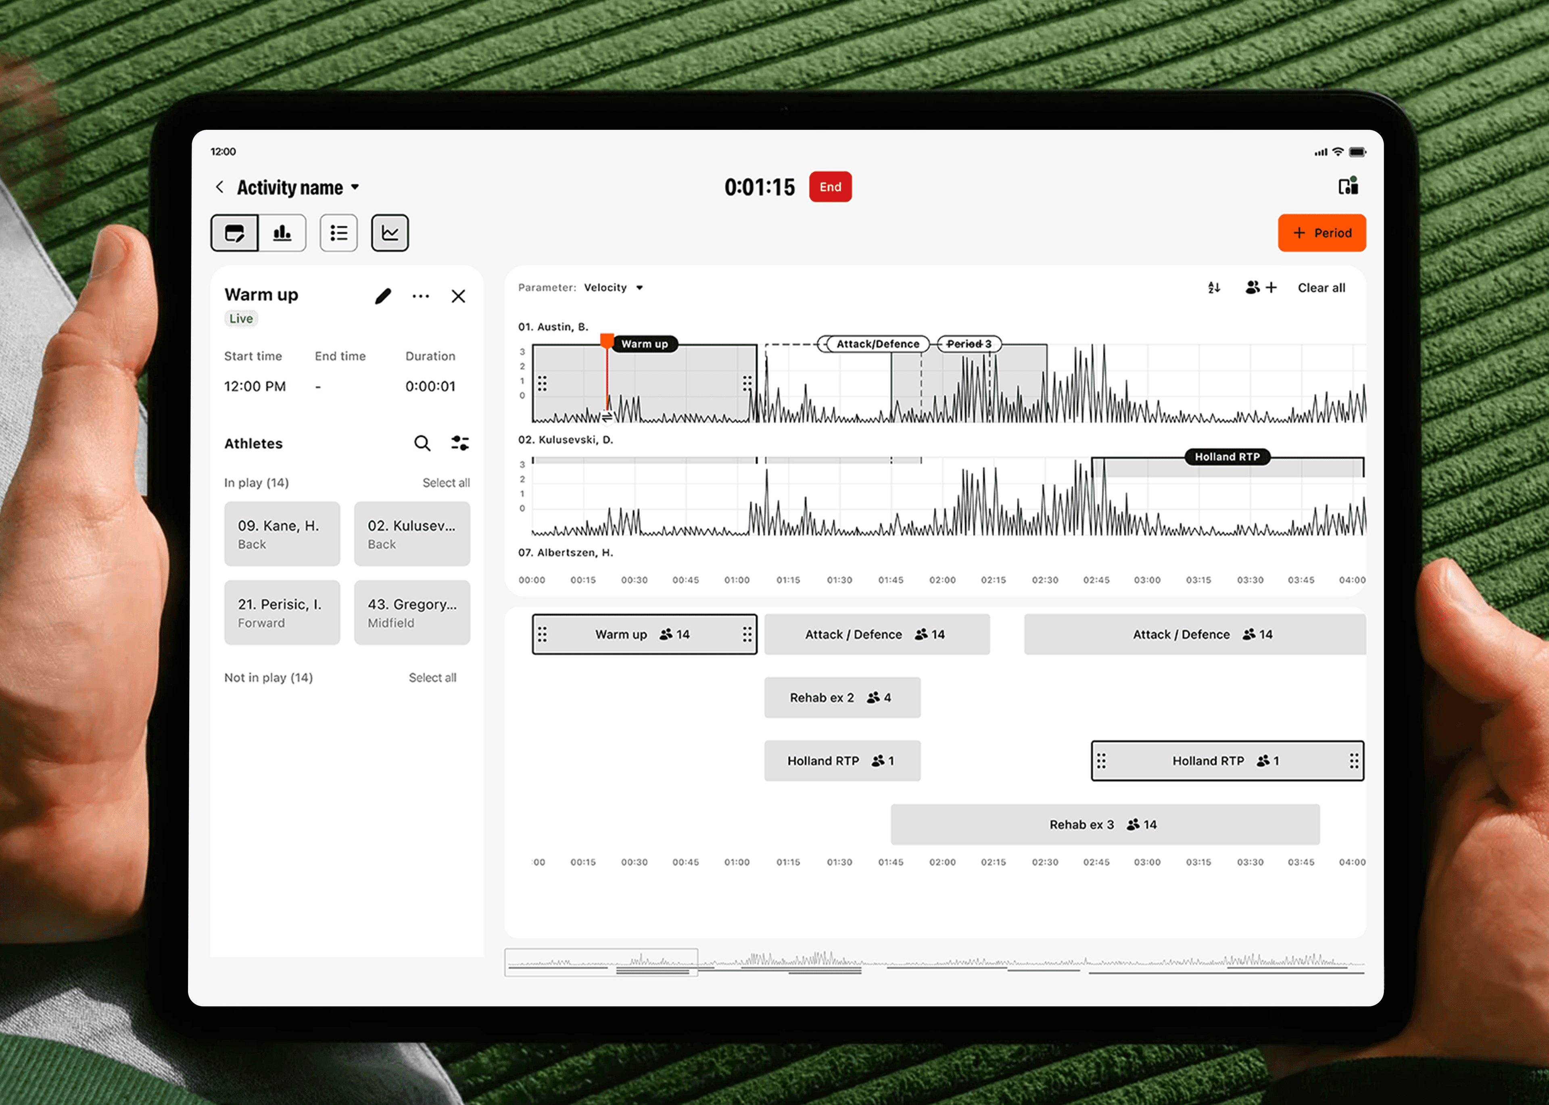
Task: Expand the Activity name dropdown arrow
Action: 355,187
